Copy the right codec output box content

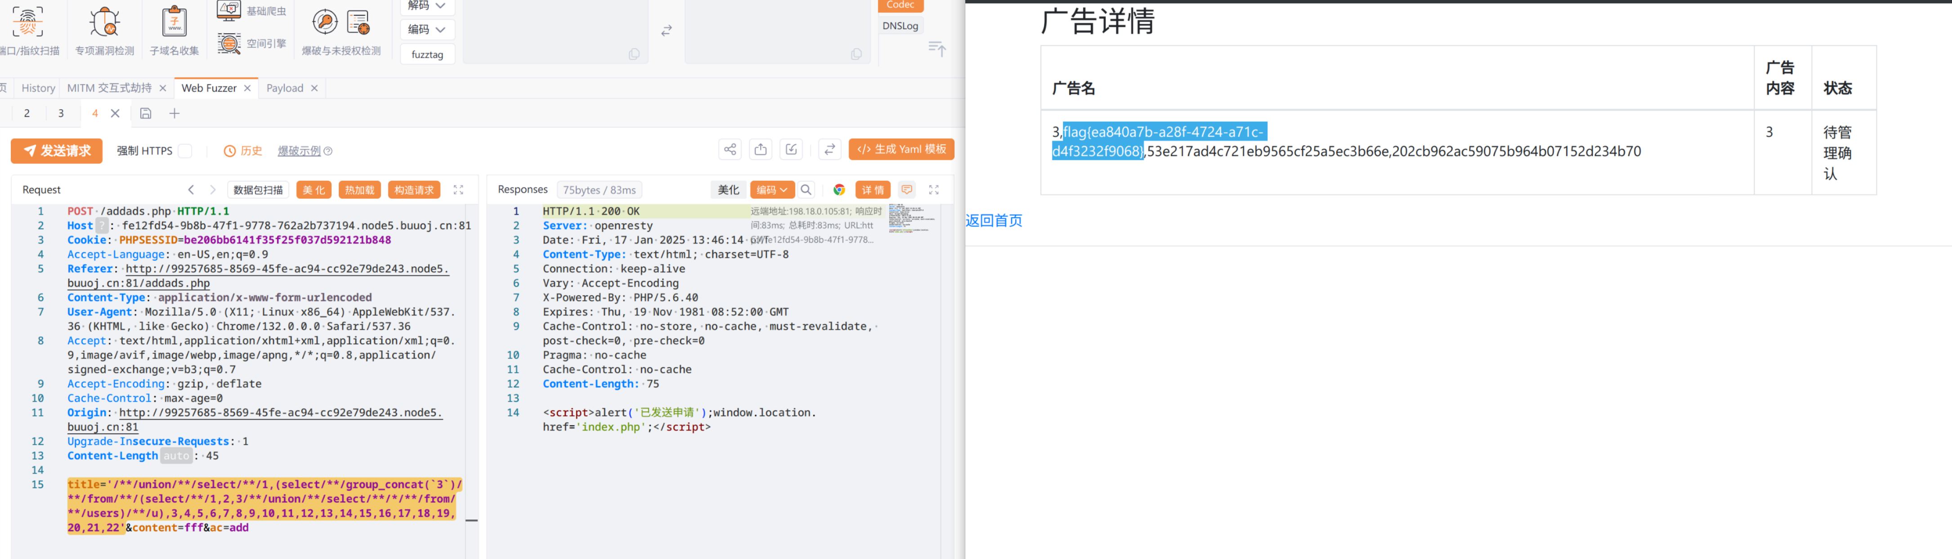point(856,54)
